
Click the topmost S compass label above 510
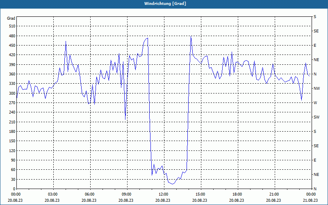click(315, 17)
